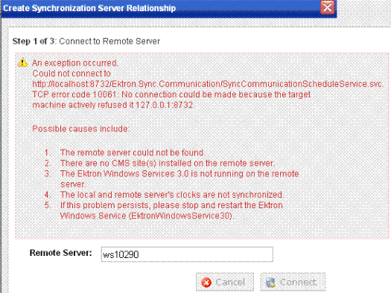Click the server icon on Connect button
The width and height of the screenshot is (391, 293).
click(x=271, y=283)
